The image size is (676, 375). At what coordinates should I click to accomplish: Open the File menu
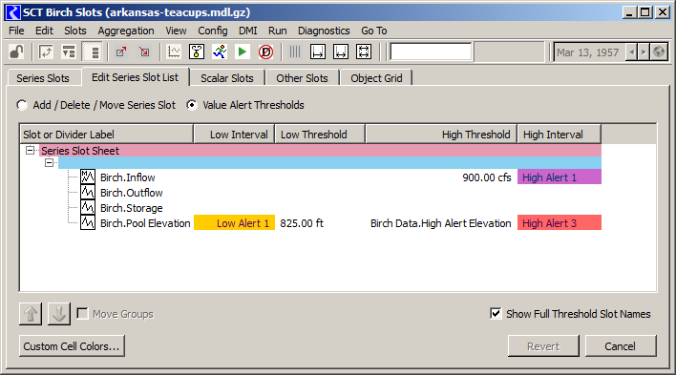tap(16, 31)
